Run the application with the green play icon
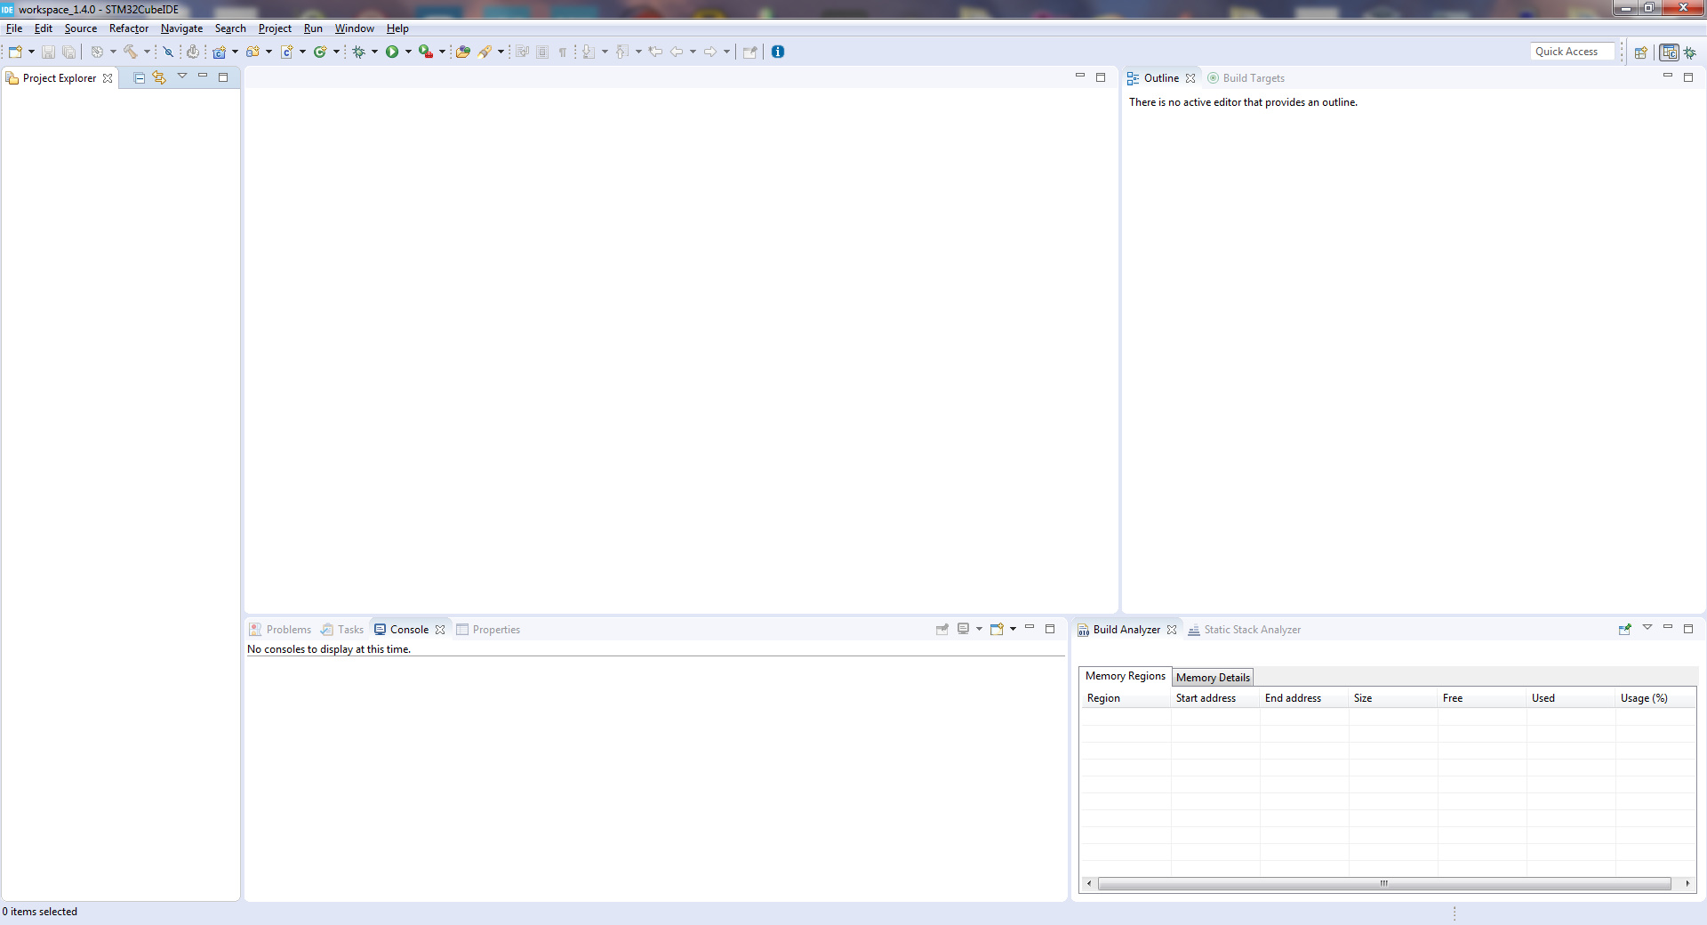Viewport: 1707px width, 925px height. click(x=393, y=52)
